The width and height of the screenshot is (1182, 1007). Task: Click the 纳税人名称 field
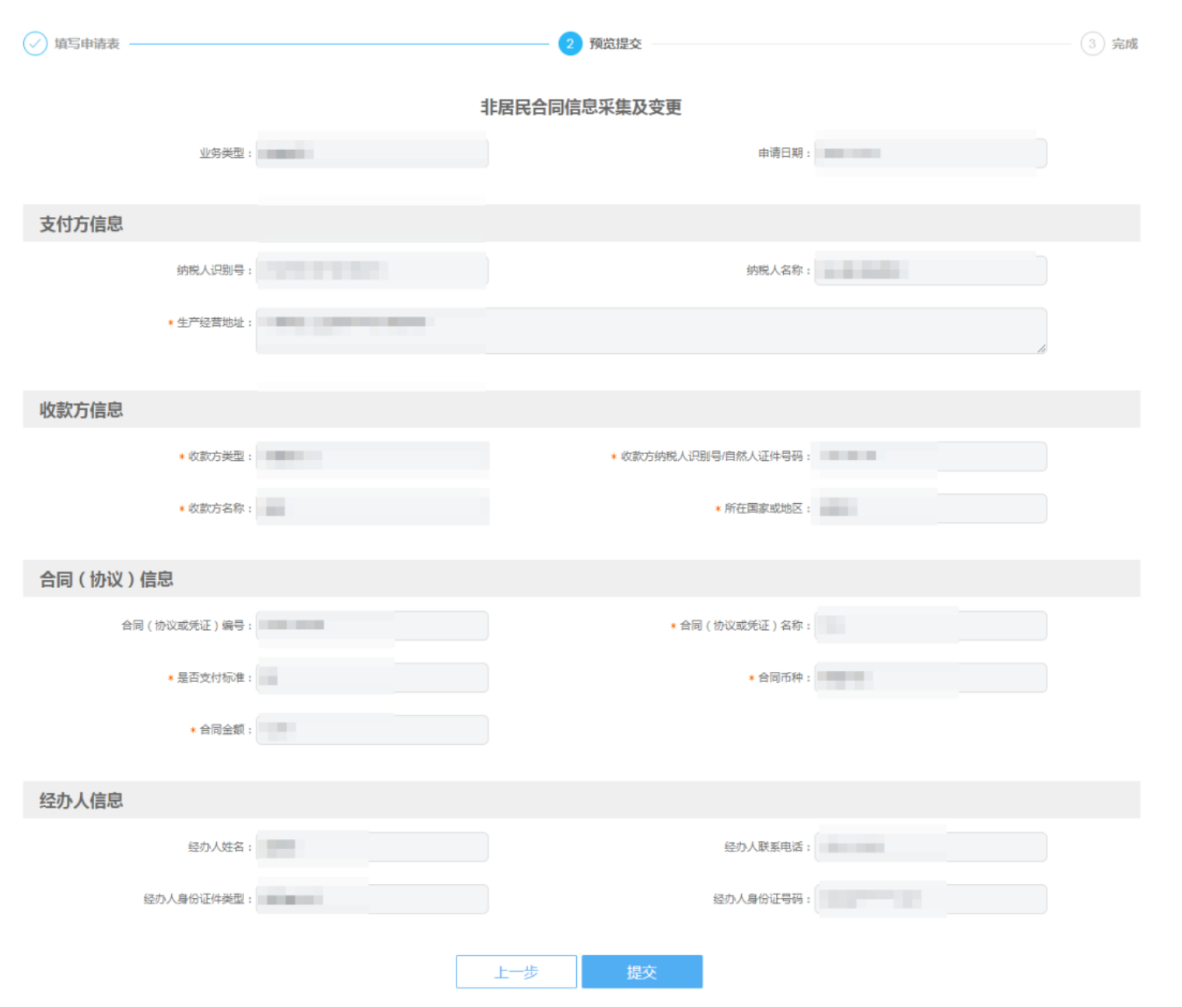(x=931, y=270)
